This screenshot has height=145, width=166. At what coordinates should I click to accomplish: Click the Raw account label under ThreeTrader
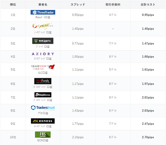click(x=43, y=17)
